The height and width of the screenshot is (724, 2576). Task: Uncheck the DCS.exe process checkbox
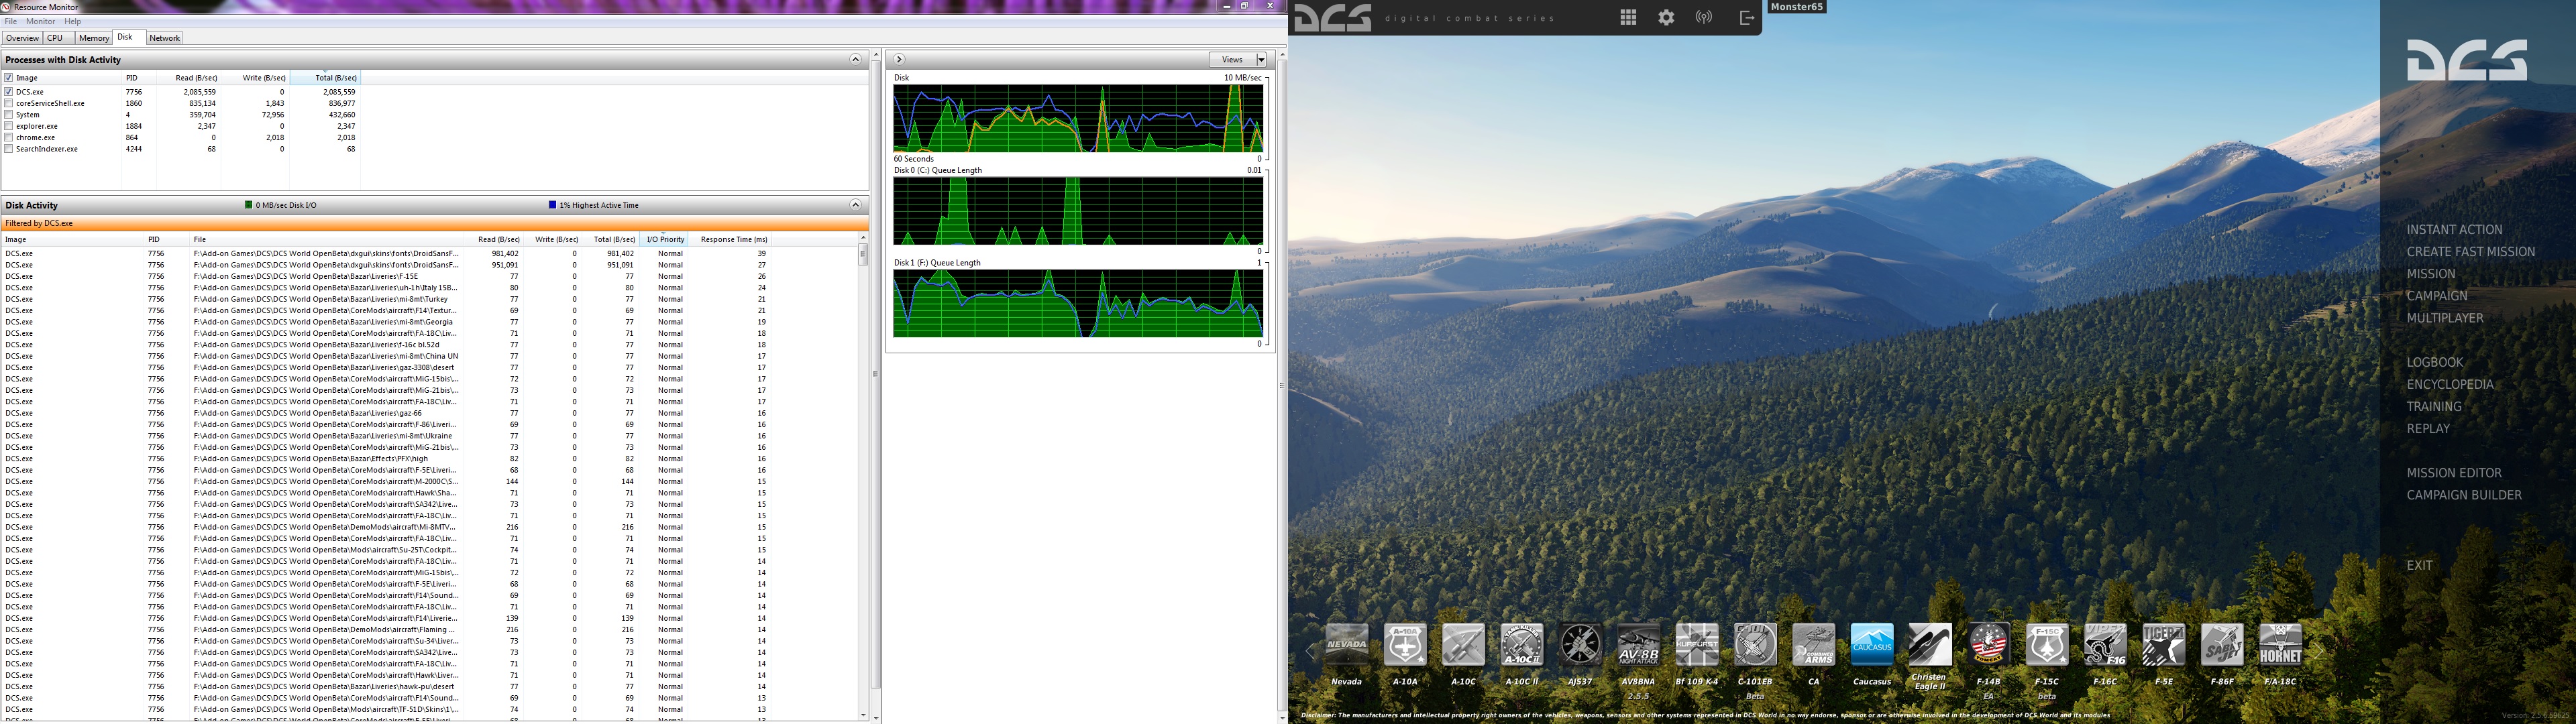click(9, 91)
